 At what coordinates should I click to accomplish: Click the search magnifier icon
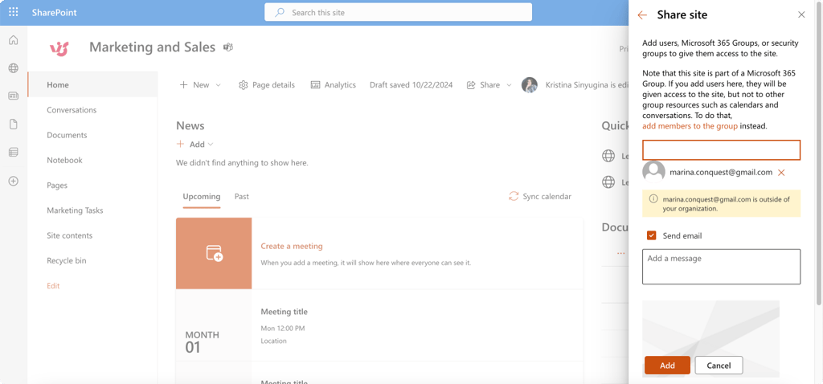click(280, 12)
